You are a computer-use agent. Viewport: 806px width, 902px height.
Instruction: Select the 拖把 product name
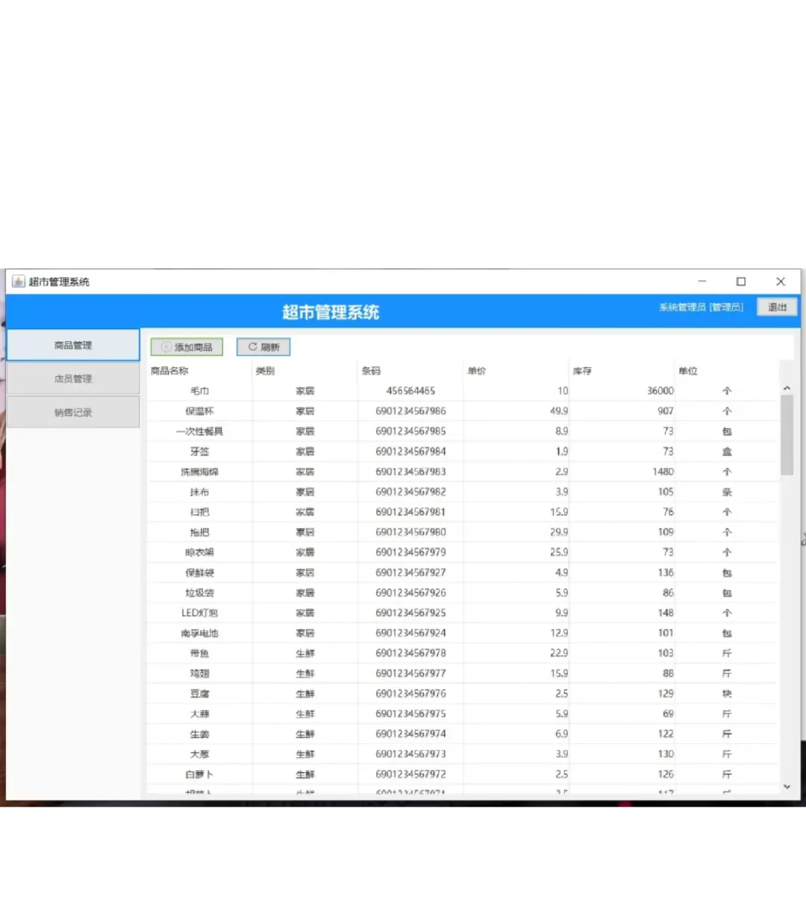[x=200, y=532]
